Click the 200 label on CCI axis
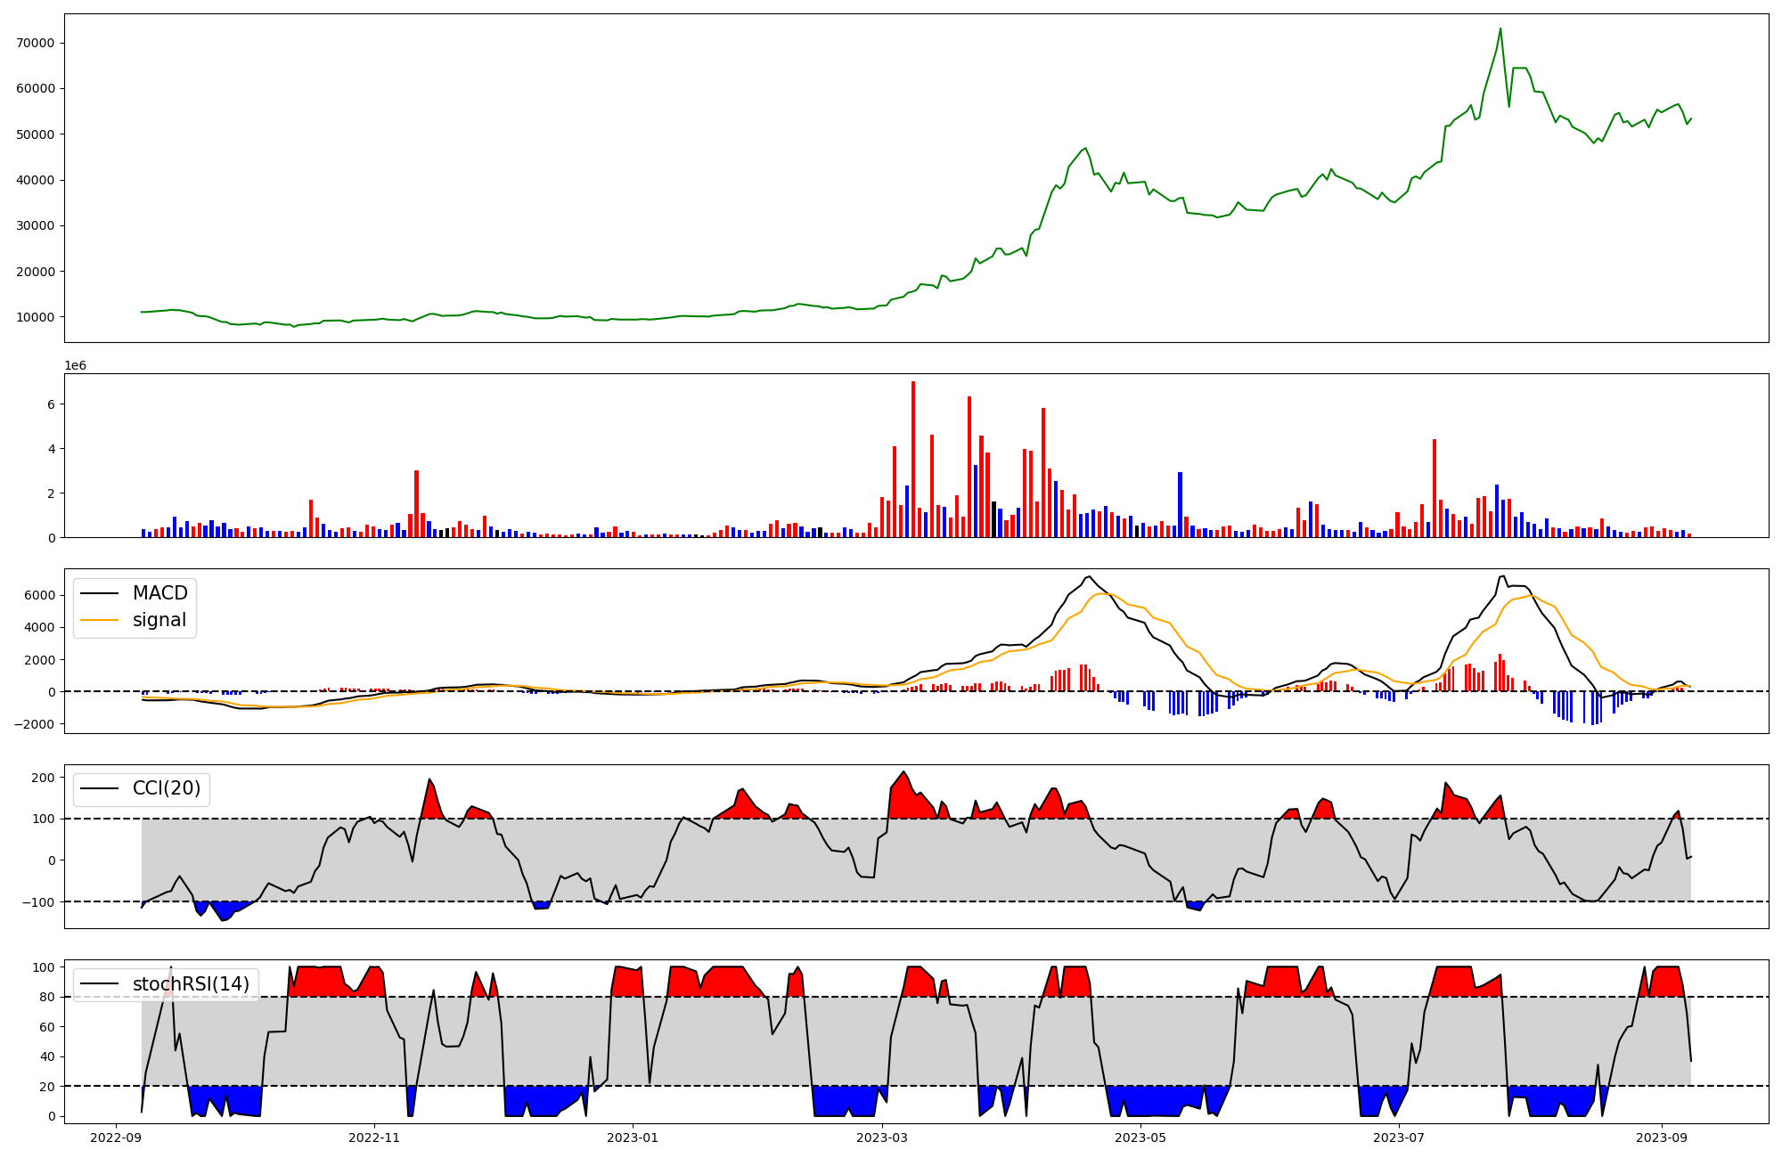The image size is (1782, 1158). (45, 778)
